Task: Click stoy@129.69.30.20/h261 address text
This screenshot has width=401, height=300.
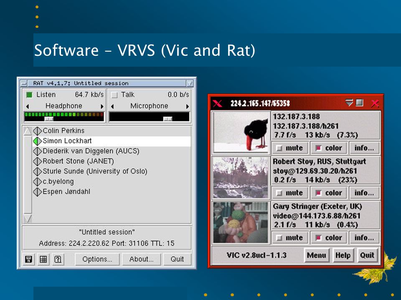Action: (315, 171)
